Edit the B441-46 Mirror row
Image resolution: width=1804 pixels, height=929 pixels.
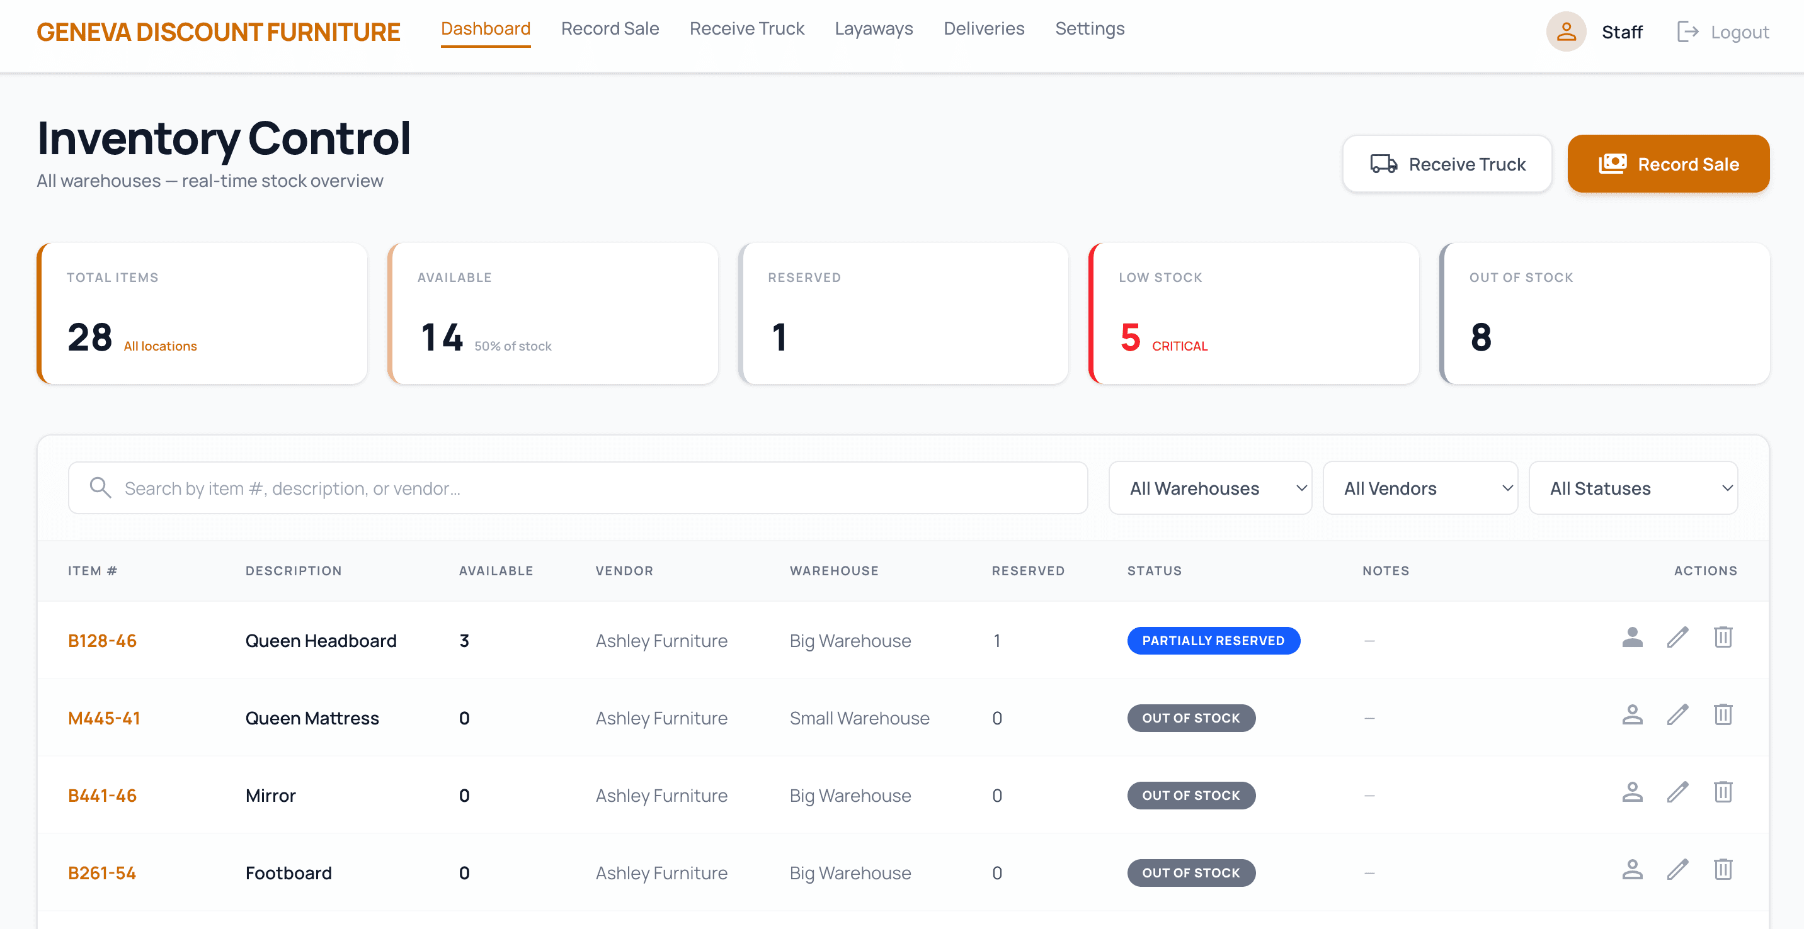pyautogui.click(x=1677, y=792)
